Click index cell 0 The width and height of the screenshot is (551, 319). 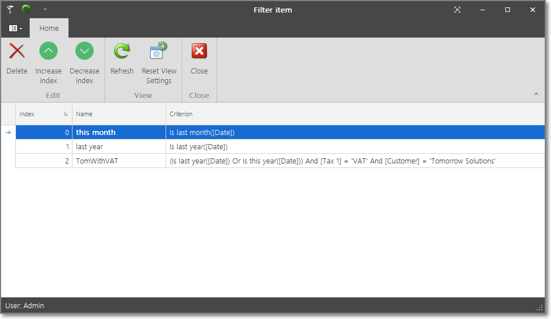coord(44,133)
